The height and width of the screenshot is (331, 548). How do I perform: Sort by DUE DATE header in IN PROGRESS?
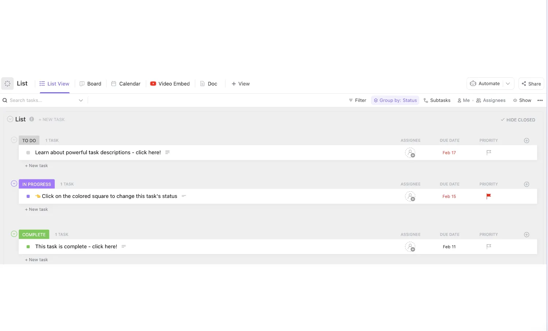click(449, 184)
